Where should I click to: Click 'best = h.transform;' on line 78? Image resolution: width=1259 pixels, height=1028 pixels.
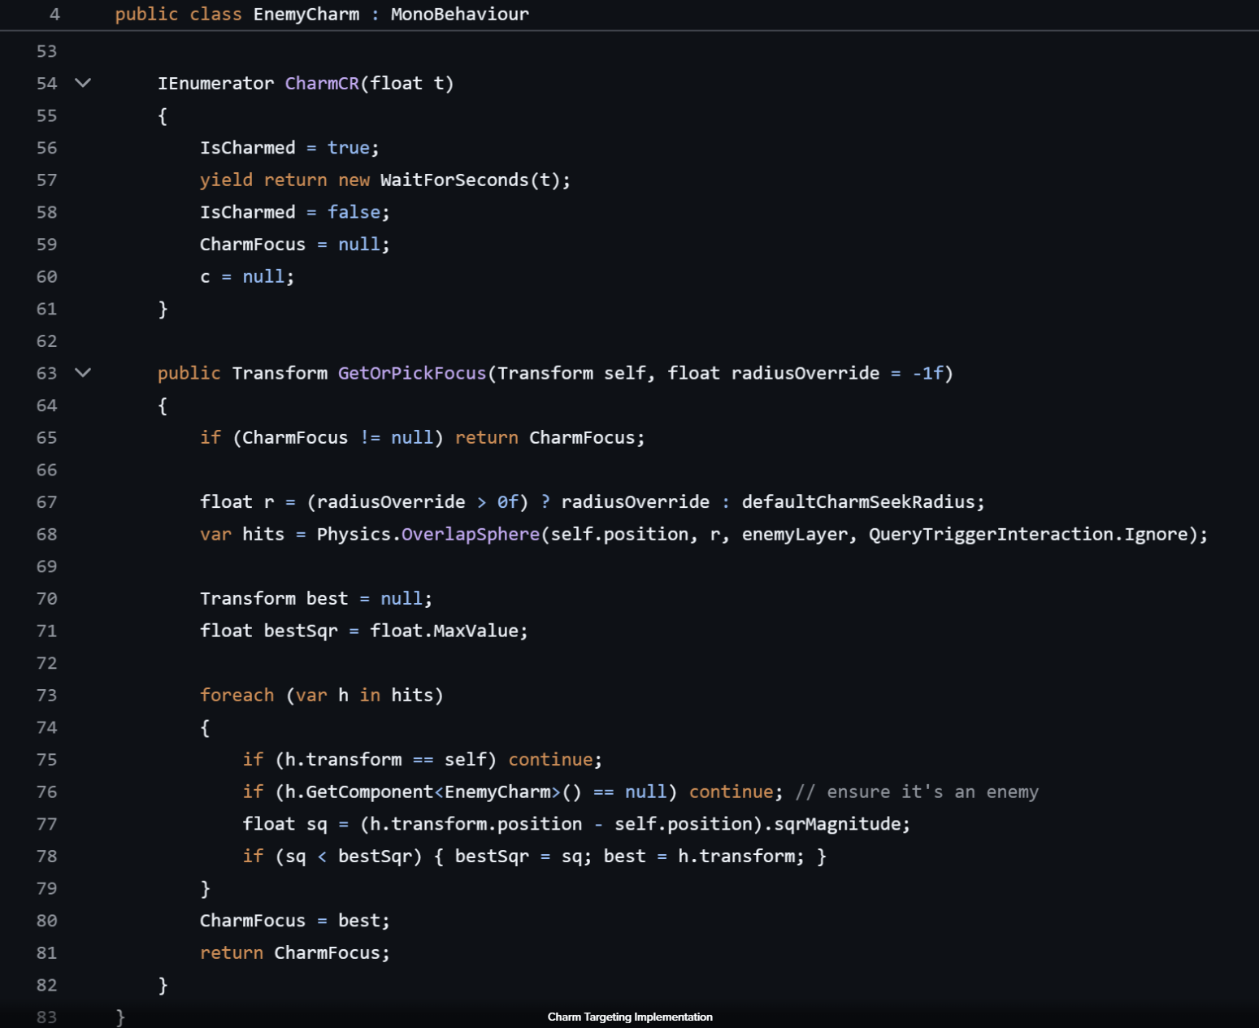tap(704, 856)
